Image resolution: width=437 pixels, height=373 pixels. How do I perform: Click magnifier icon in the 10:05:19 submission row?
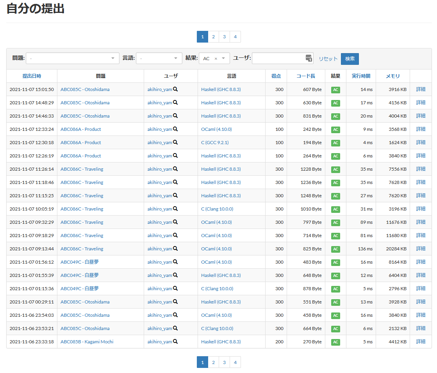point(175,209)
